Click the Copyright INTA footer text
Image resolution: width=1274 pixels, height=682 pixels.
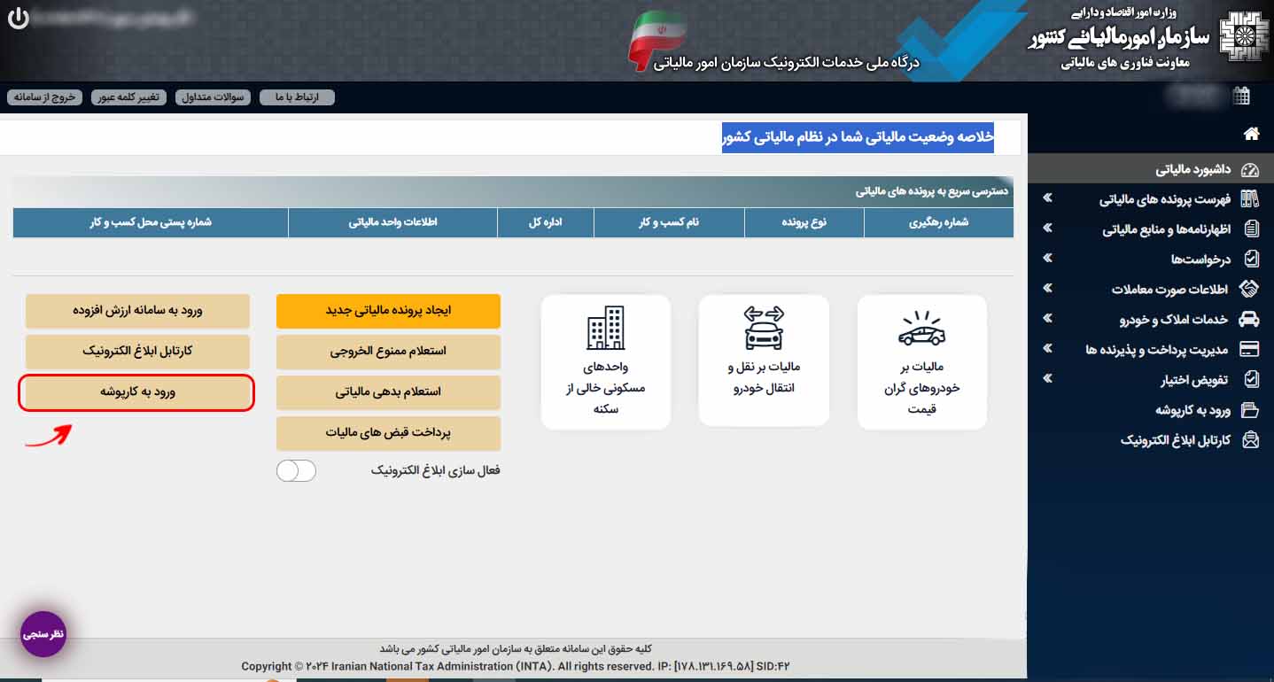pyautogui.click(x=515, y=666)
